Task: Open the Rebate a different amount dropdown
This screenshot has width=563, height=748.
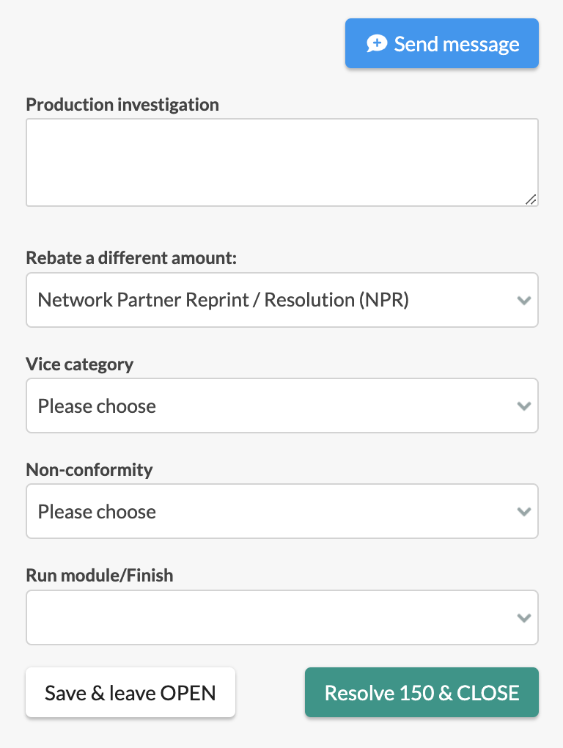Action: (x=282, y=300)
